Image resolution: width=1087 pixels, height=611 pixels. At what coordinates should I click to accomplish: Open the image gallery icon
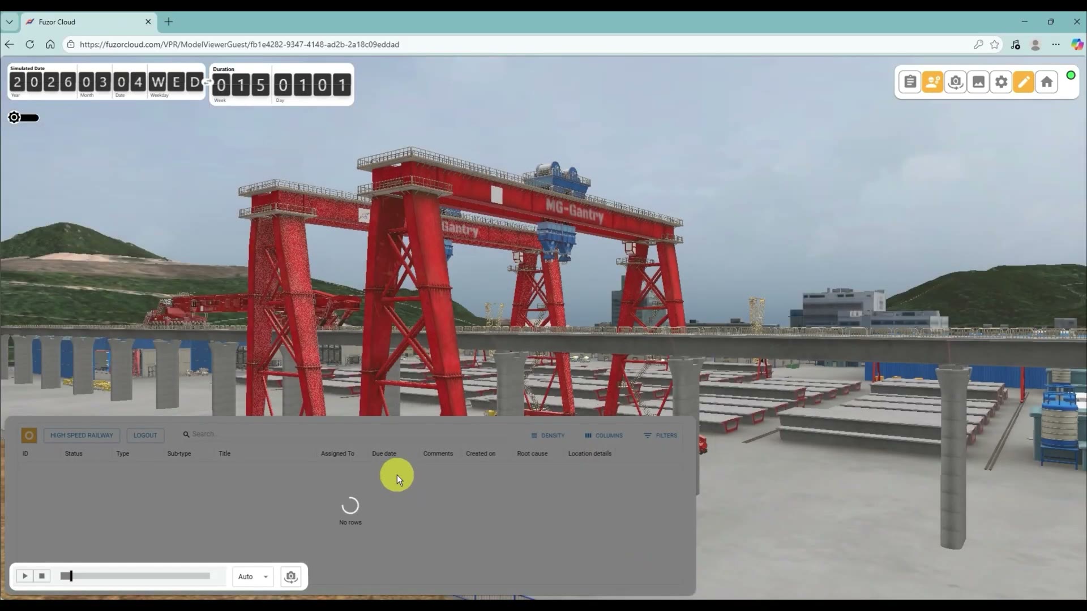pos(978,82)
